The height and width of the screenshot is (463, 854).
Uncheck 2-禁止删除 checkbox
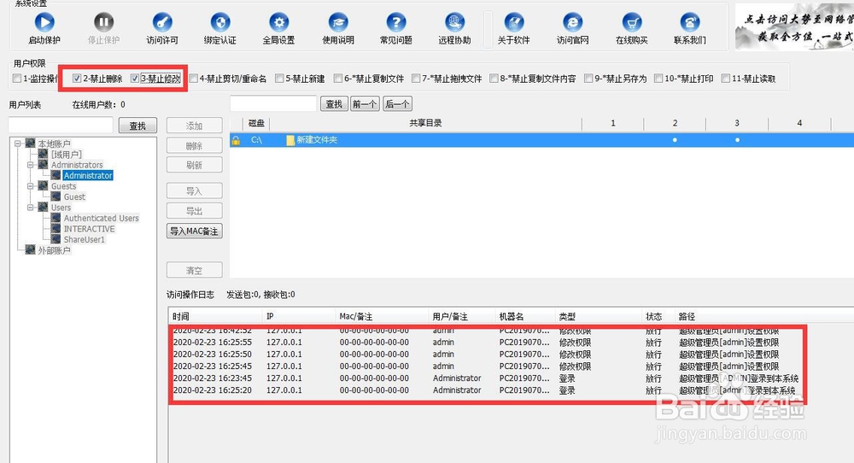click(x=77, y=79)
